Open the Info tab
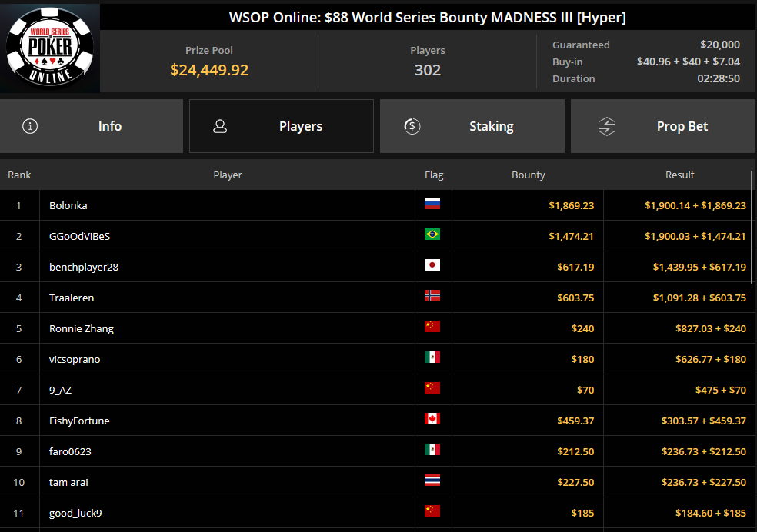This screenshot has width=757, height=532. point(92,126)
